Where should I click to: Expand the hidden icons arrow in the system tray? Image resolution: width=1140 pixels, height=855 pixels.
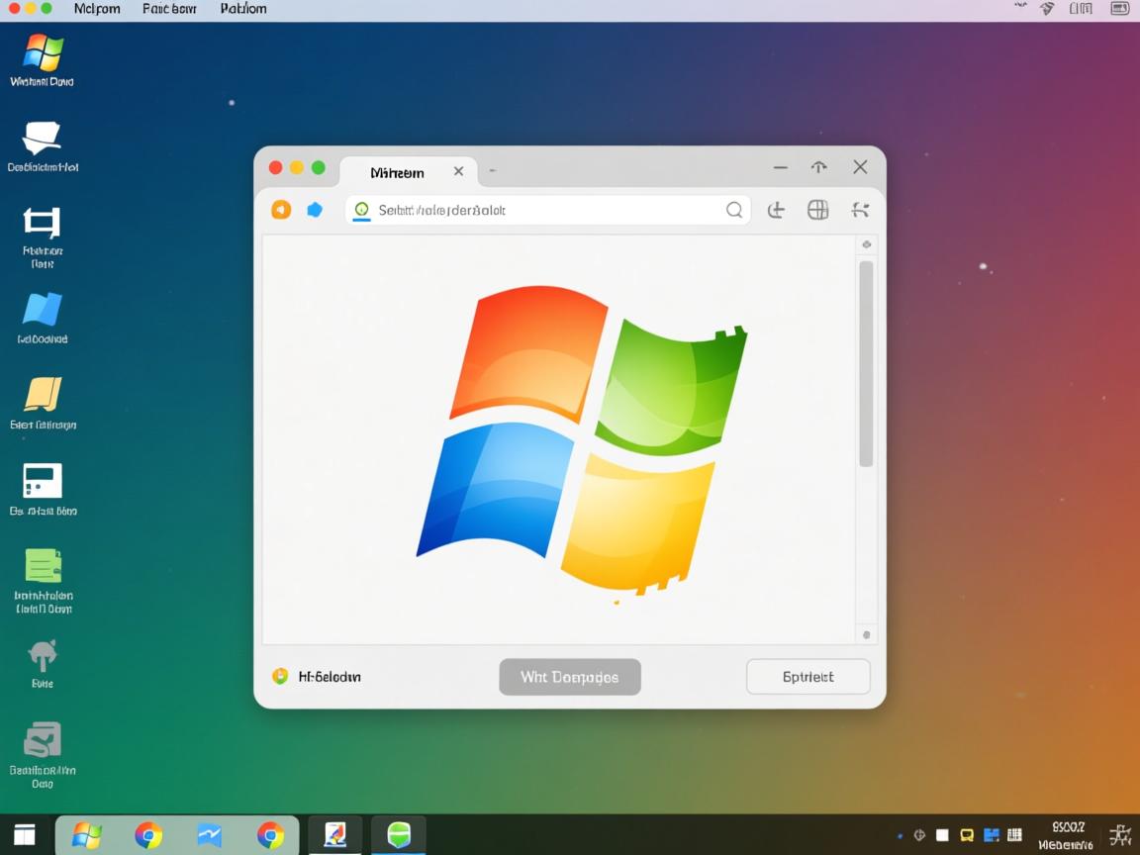(x=900, y=834)
